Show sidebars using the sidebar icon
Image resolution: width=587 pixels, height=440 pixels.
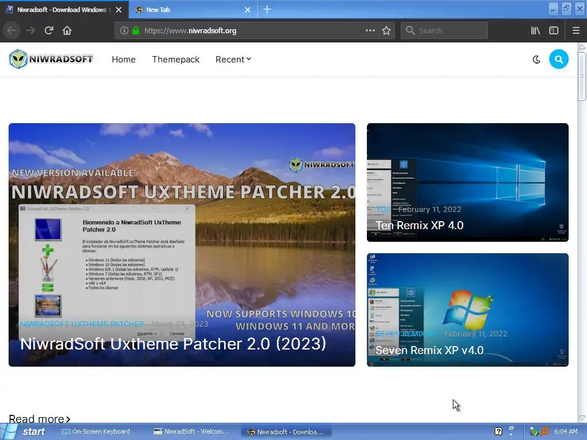coord(554,30)
